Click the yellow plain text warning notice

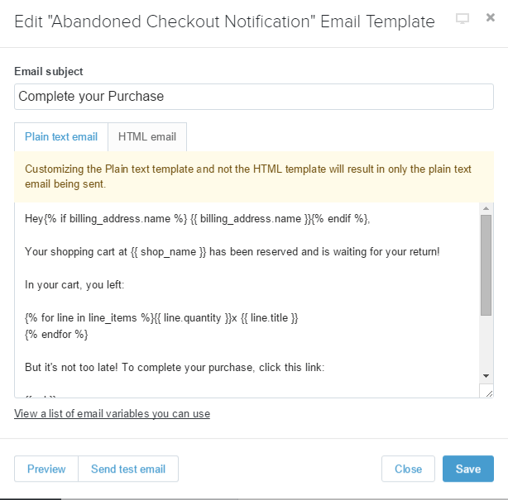click(254, 176)
